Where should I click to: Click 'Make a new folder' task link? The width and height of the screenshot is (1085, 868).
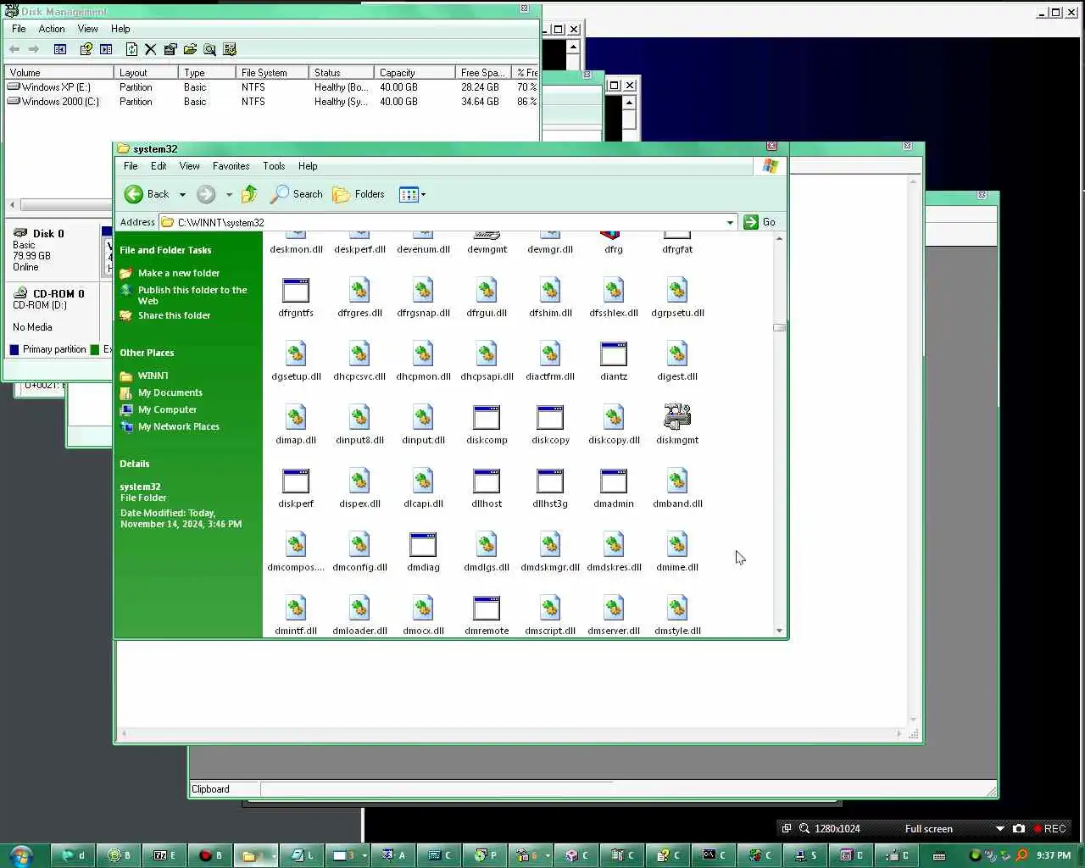(x=179, y=273)
